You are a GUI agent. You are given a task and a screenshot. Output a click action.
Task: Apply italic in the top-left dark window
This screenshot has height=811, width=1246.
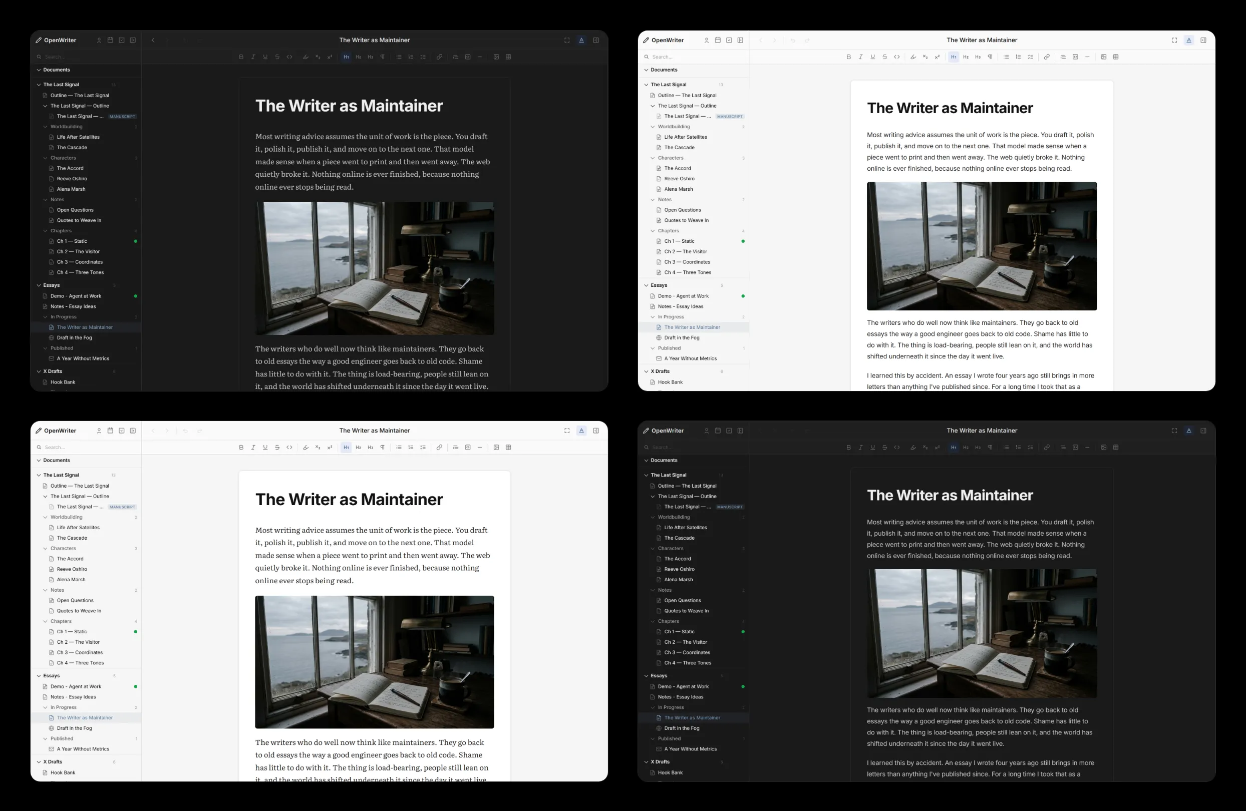click(x=253, y=57)
